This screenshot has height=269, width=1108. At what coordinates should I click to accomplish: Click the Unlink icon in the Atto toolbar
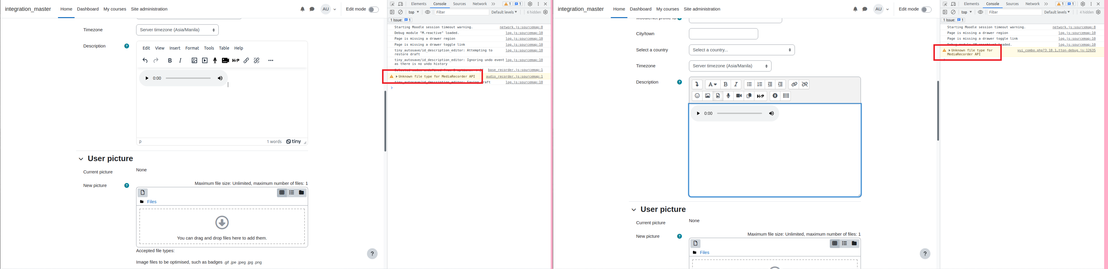pyautogui.click(x=805, y=85)
